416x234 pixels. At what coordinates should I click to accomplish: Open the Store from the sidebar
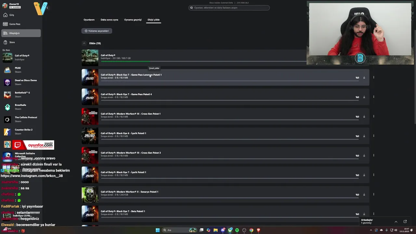[21, 42]
